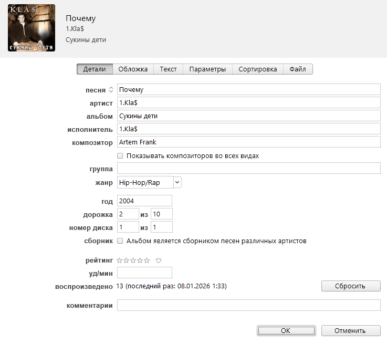The height and width of the screenshot is (344, 387).
Task: Click the артист input field
Action: click(x=249, y=102)
